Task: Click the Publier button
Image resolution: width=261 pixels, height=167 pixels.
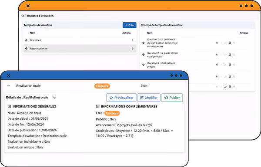Action: click(172, 98)
